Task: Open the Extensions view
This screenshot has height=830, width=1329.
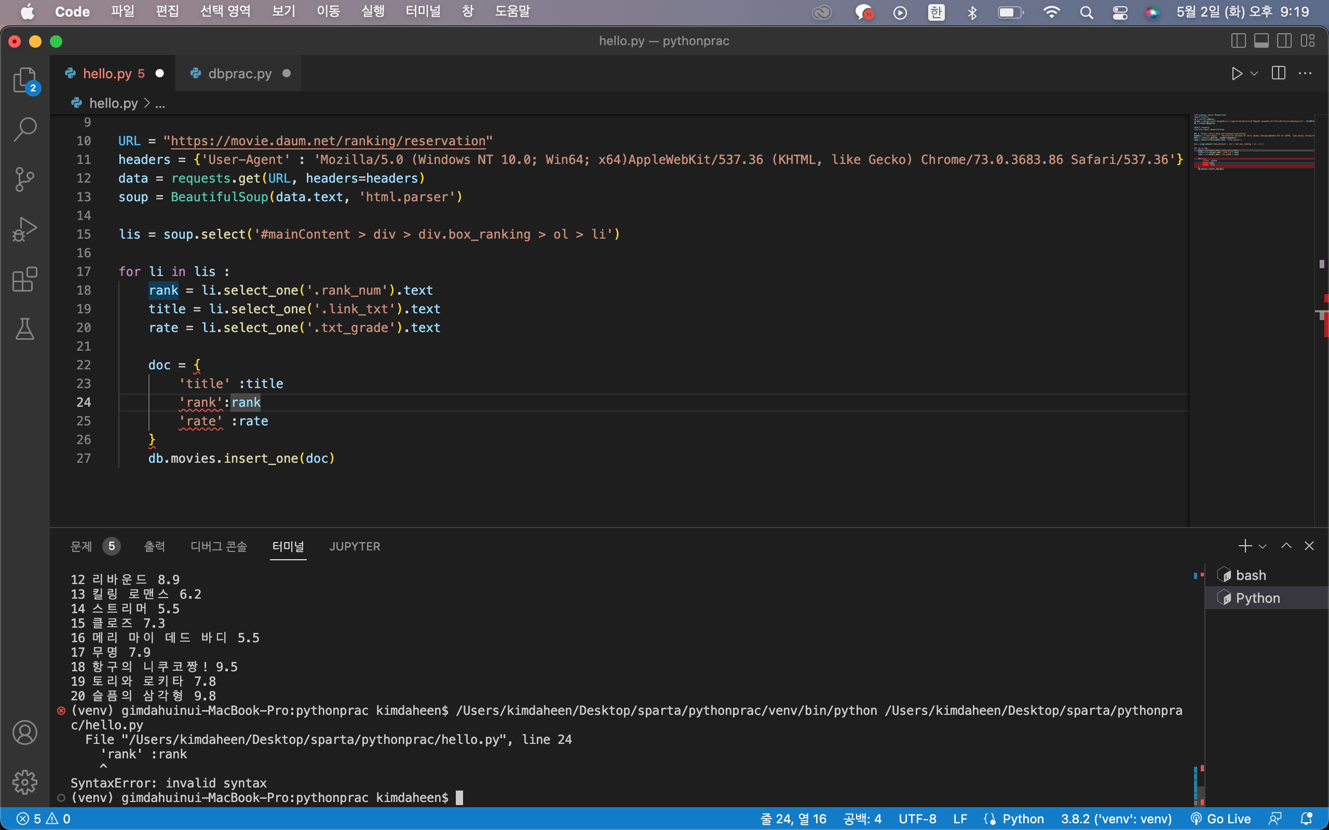Action: pyautogui.click(x=25, y=279)
